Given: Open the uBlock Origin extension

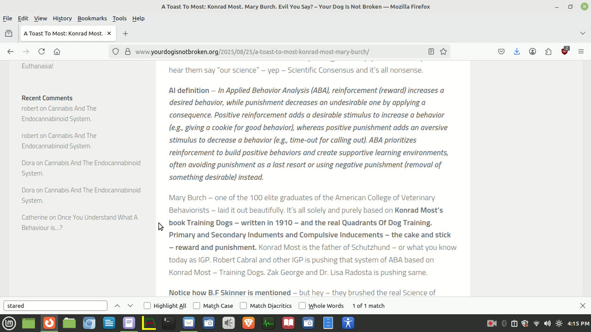Looking at the screenshot, I should click(565, 51).
